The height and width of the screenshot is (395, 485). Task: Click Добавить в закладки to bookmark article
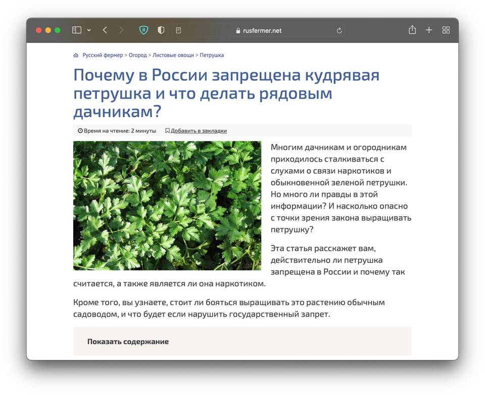click(198, 131)
